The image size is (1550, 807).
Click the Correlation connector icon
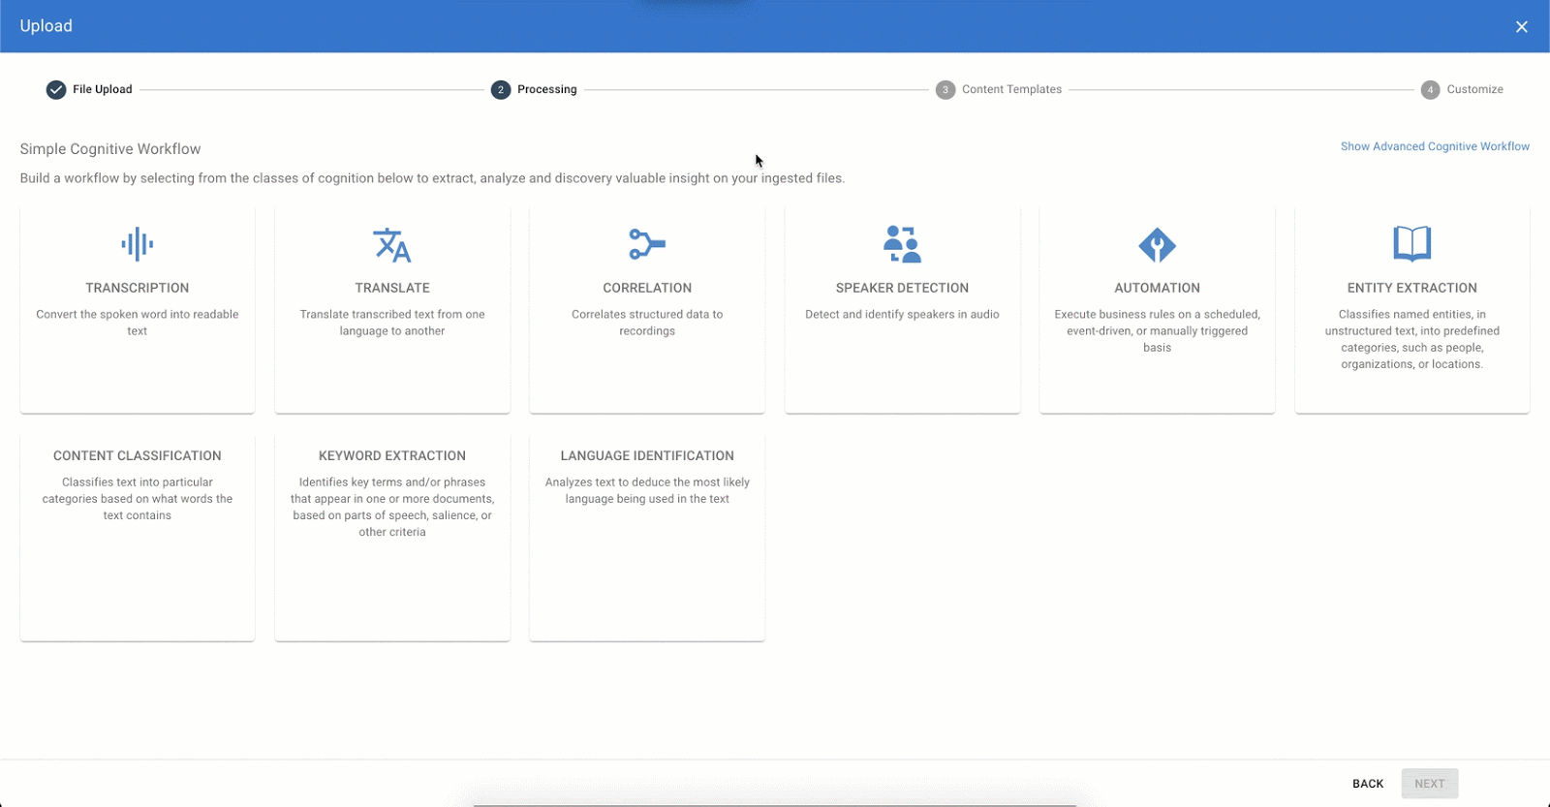647,244
